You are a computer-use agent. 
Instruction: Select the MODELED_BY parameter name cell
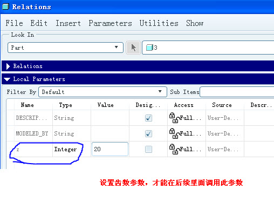click(33, 133)
